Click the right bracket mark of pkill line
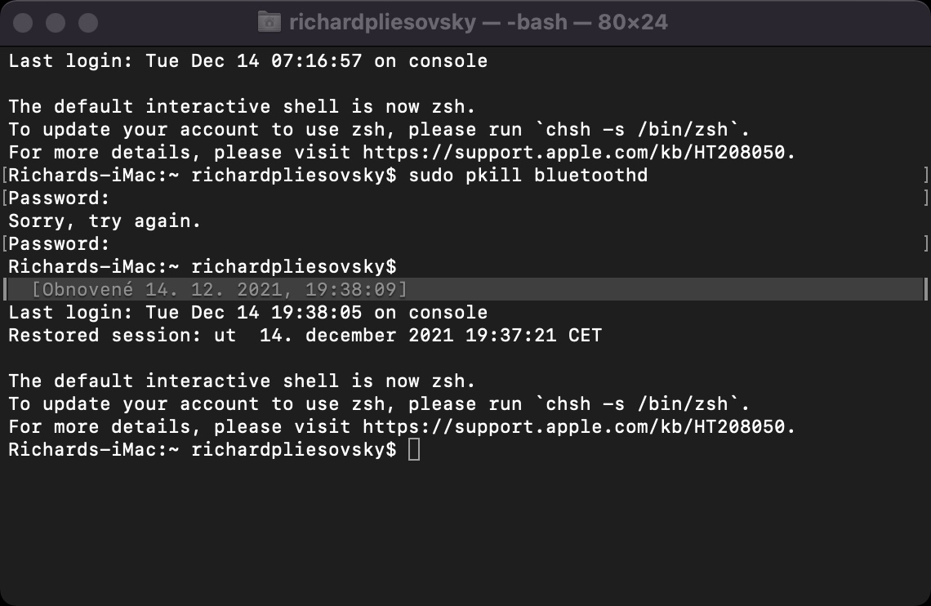Viewport: 931px width, 606px height. (x=925, y=175)
